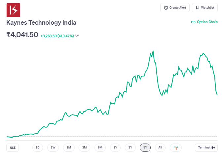This screenshot has height=160, width=224.
Task: Show the 1Y price chart
Action: tap(115, 147)
